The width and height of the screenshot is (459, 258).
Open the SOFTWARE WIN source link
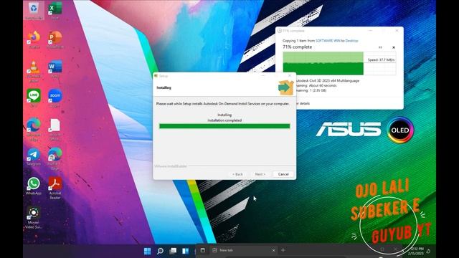[328, 41]
